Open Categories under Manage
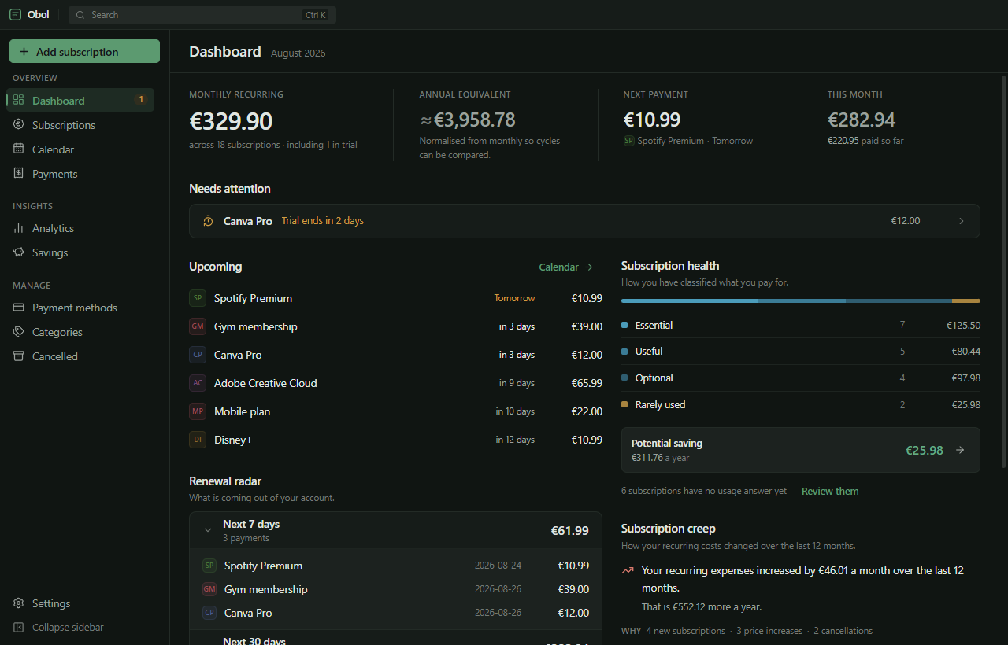 click(x=80, y=331)
